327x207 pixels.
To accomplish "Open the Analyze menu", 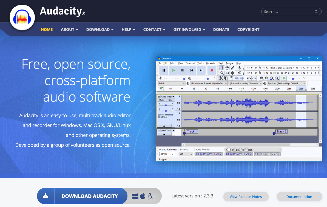I will point(229,63).
